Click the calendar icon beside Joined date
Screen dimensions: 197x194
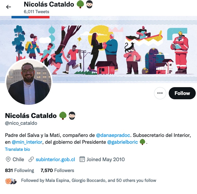[x=82, y=159]
